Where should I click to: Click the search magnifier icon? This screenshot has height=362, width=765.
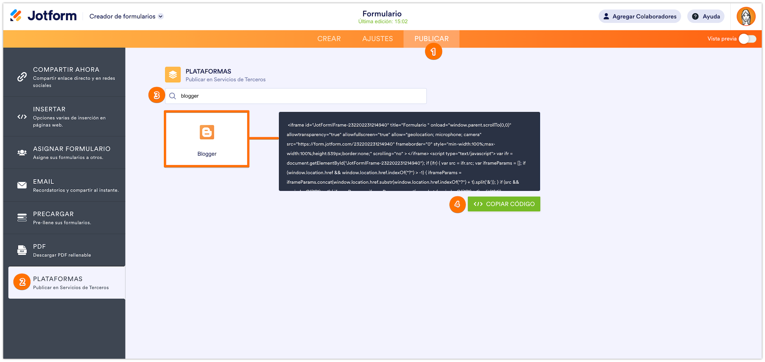point(173,96)
